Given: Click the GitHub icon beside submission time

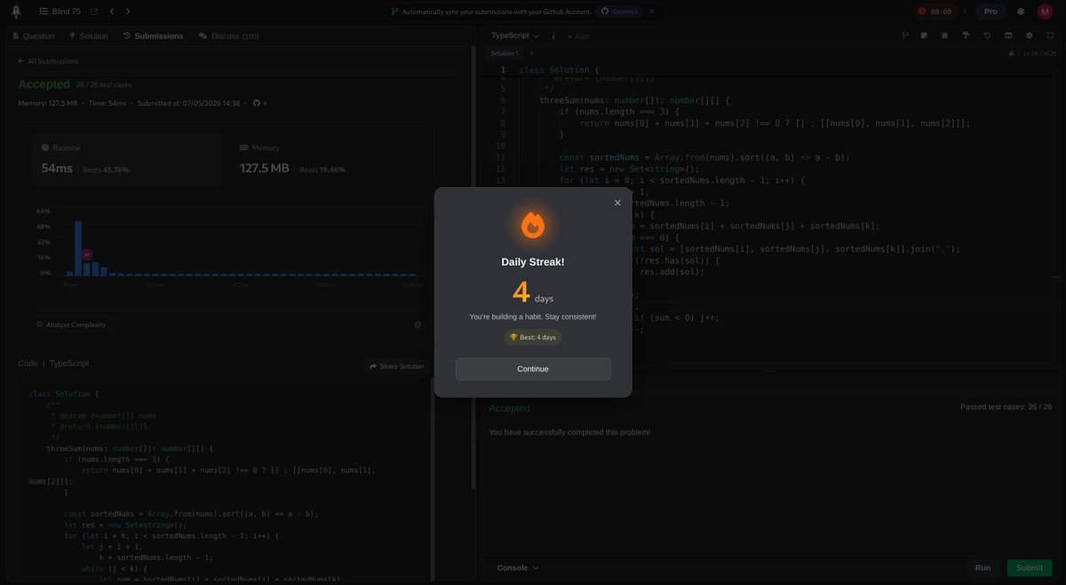Looking at the screenshot, I should pos(257,103).
